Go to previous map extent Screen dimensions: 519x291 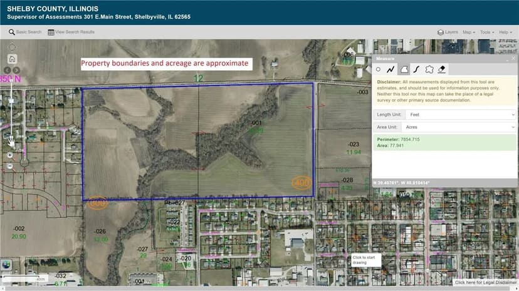pos(8,70)
